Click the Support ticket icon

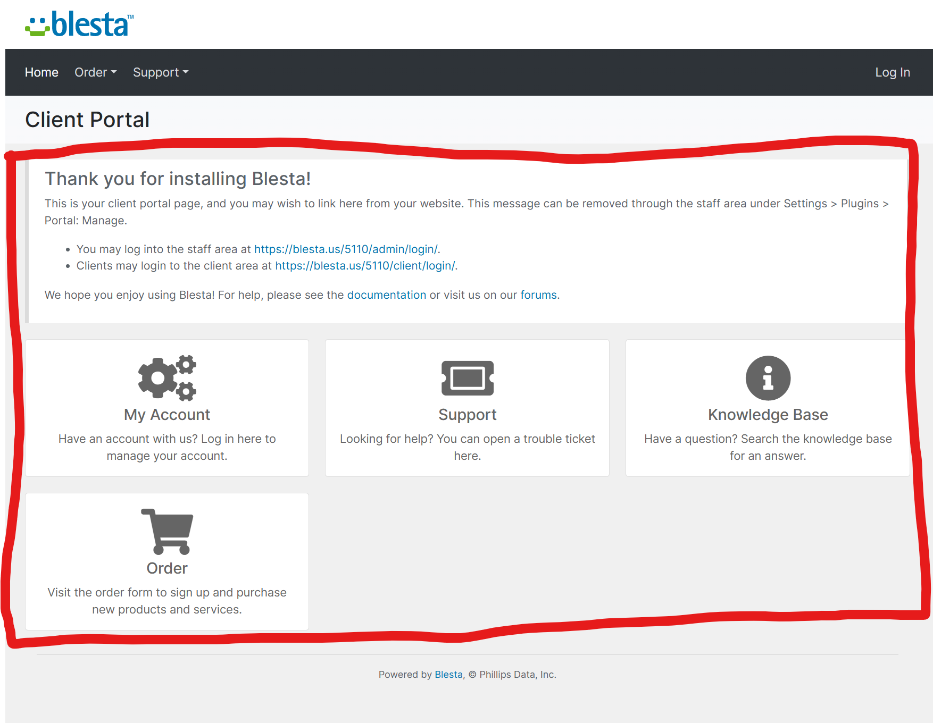click(468, 378)
